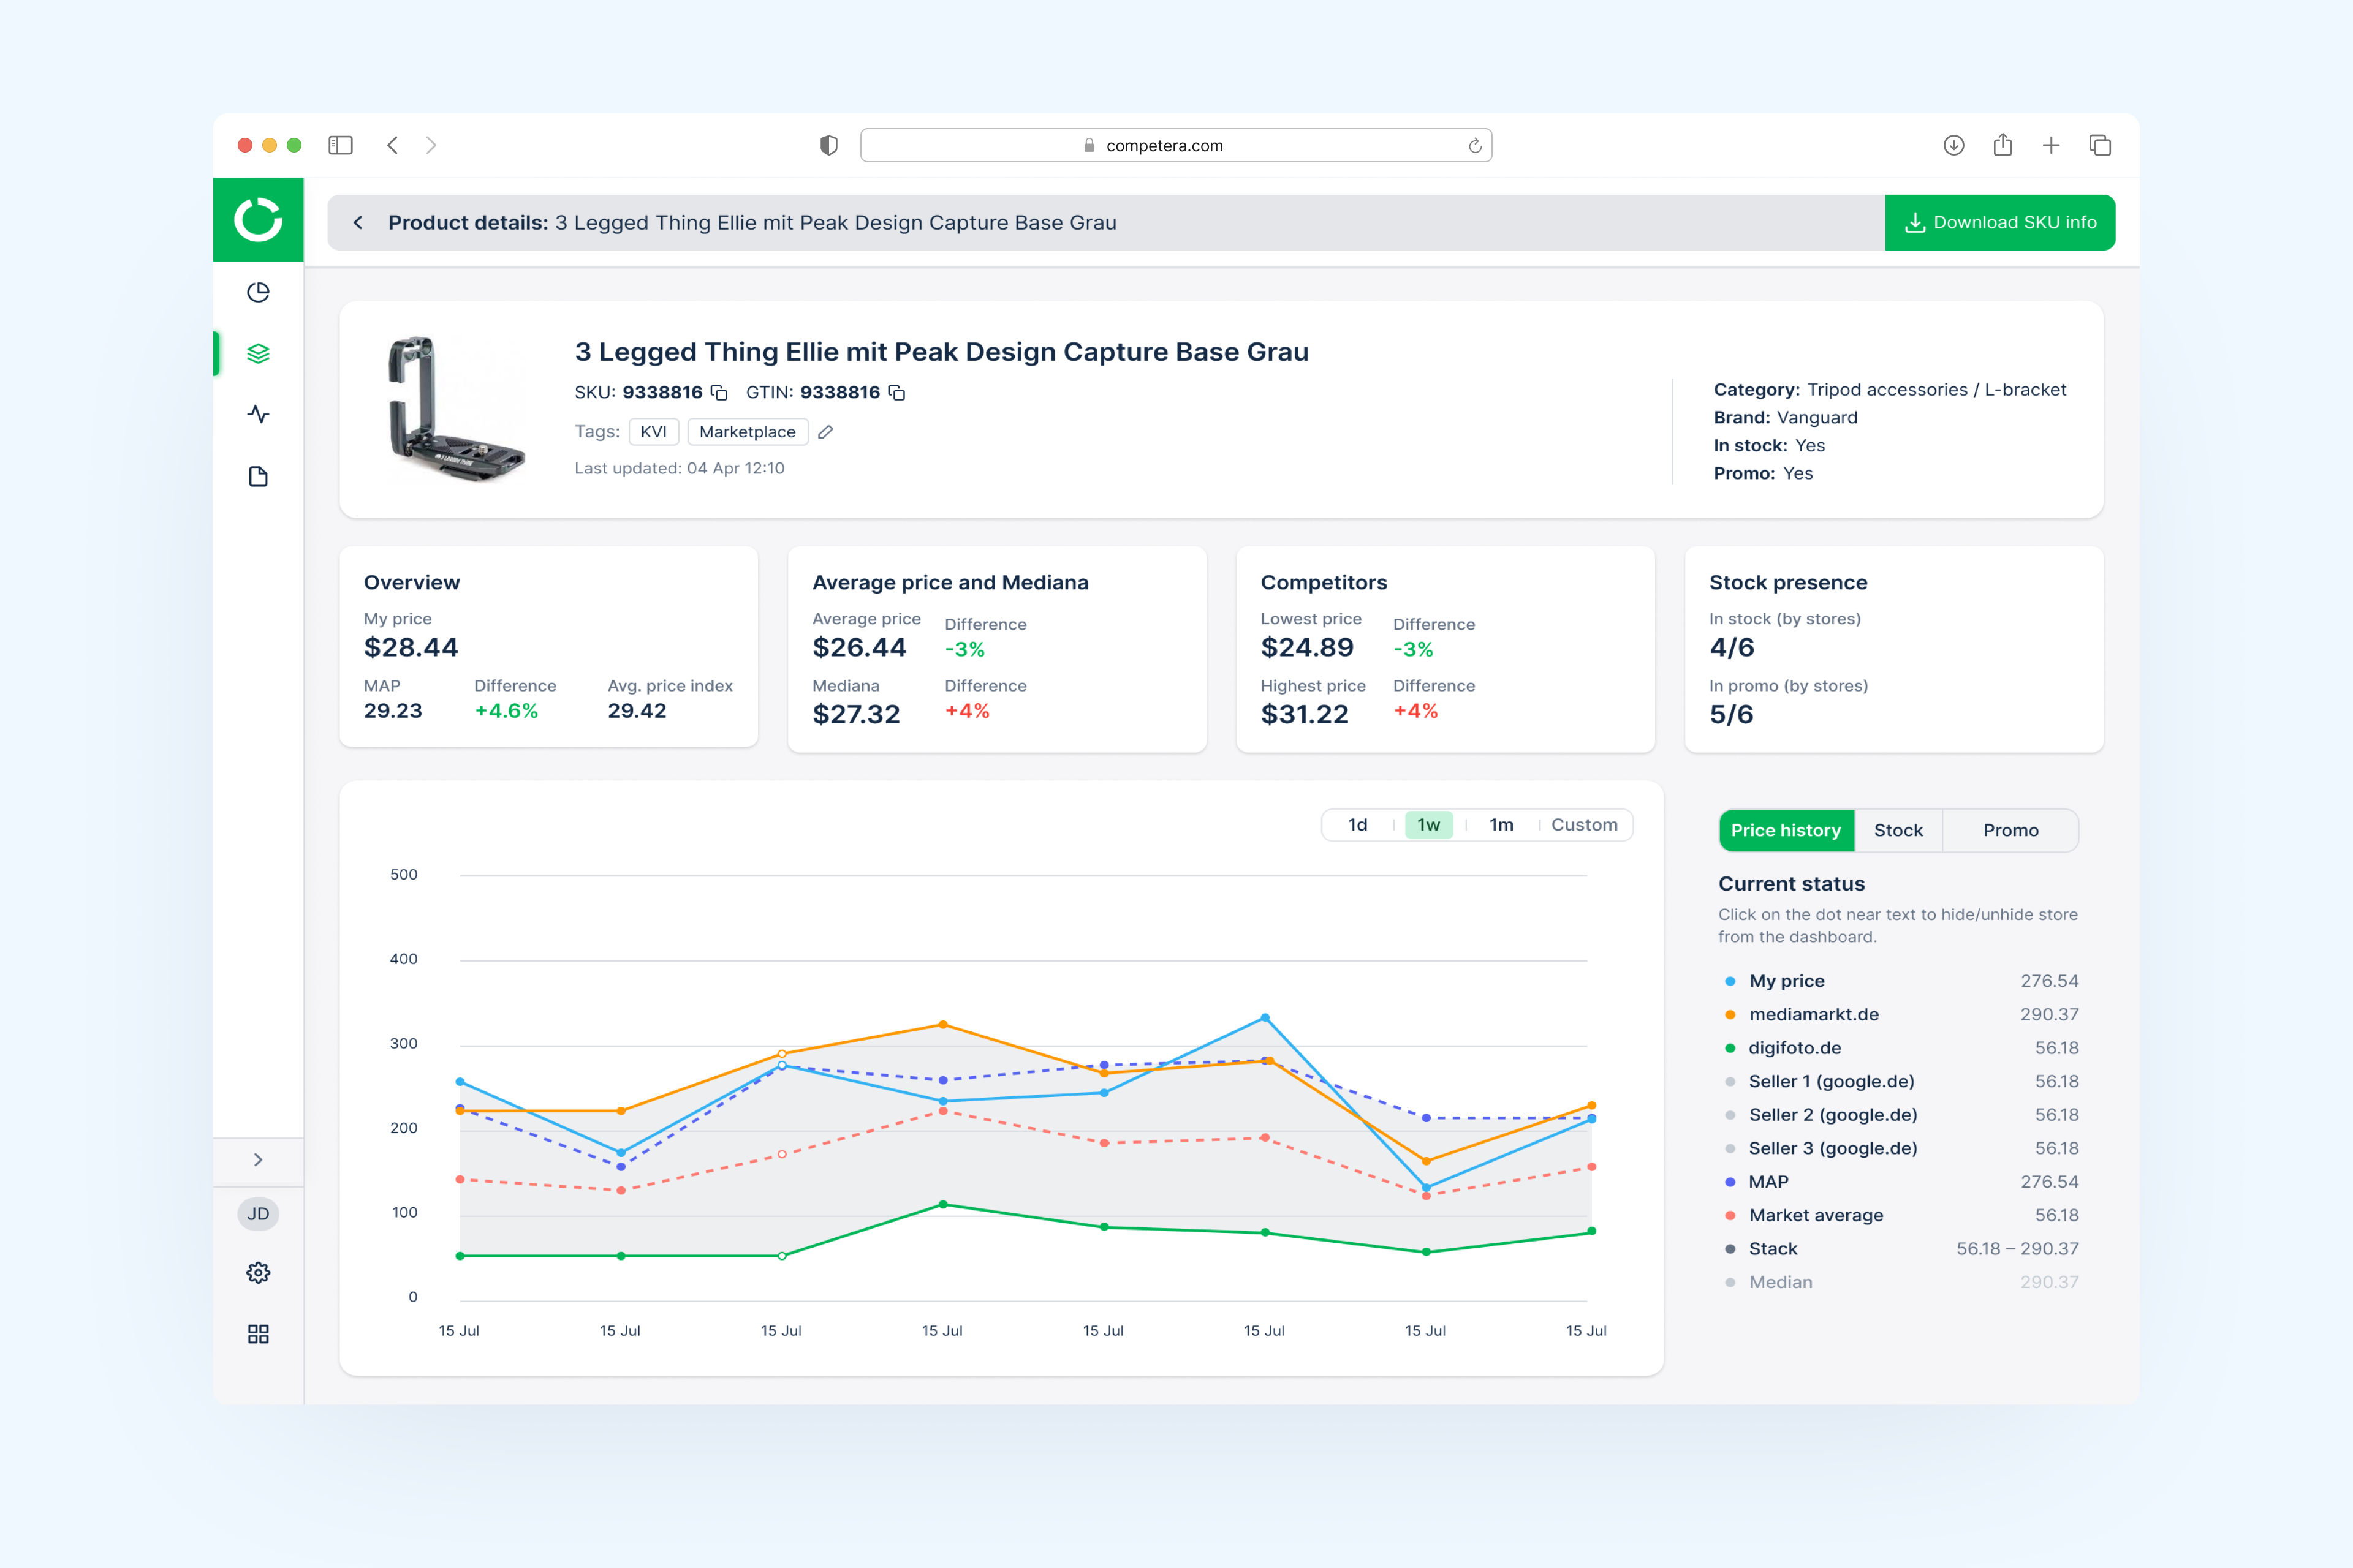Click the Avg. price index 29.42

[636, 711]
